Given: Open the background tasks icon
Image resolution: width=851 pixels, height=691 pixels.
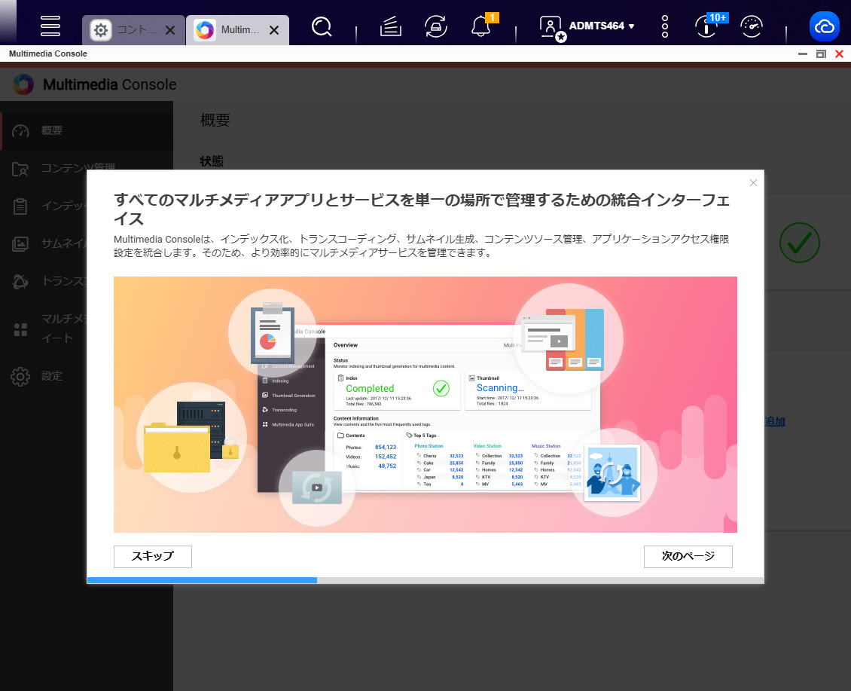Looking at the screenshot, I should coord(390,26).
